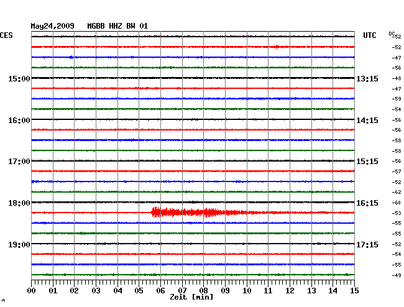
Task: Click the 16:00 CES time label
Action: [x=19, y=121]
